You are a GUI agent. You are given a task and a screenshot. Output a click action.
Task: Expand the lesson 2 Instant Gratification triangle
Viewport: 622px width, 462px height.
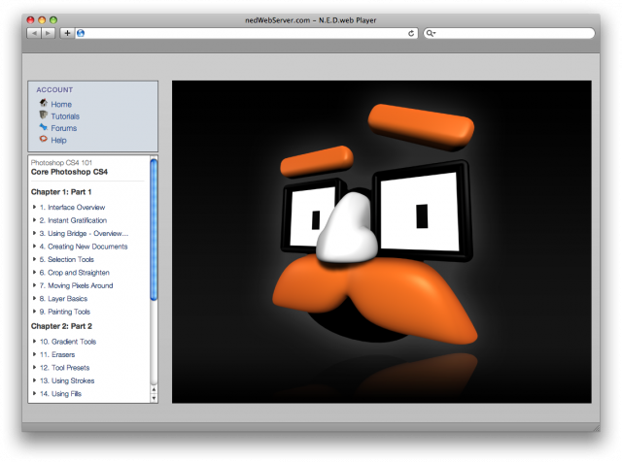point(35,220)
